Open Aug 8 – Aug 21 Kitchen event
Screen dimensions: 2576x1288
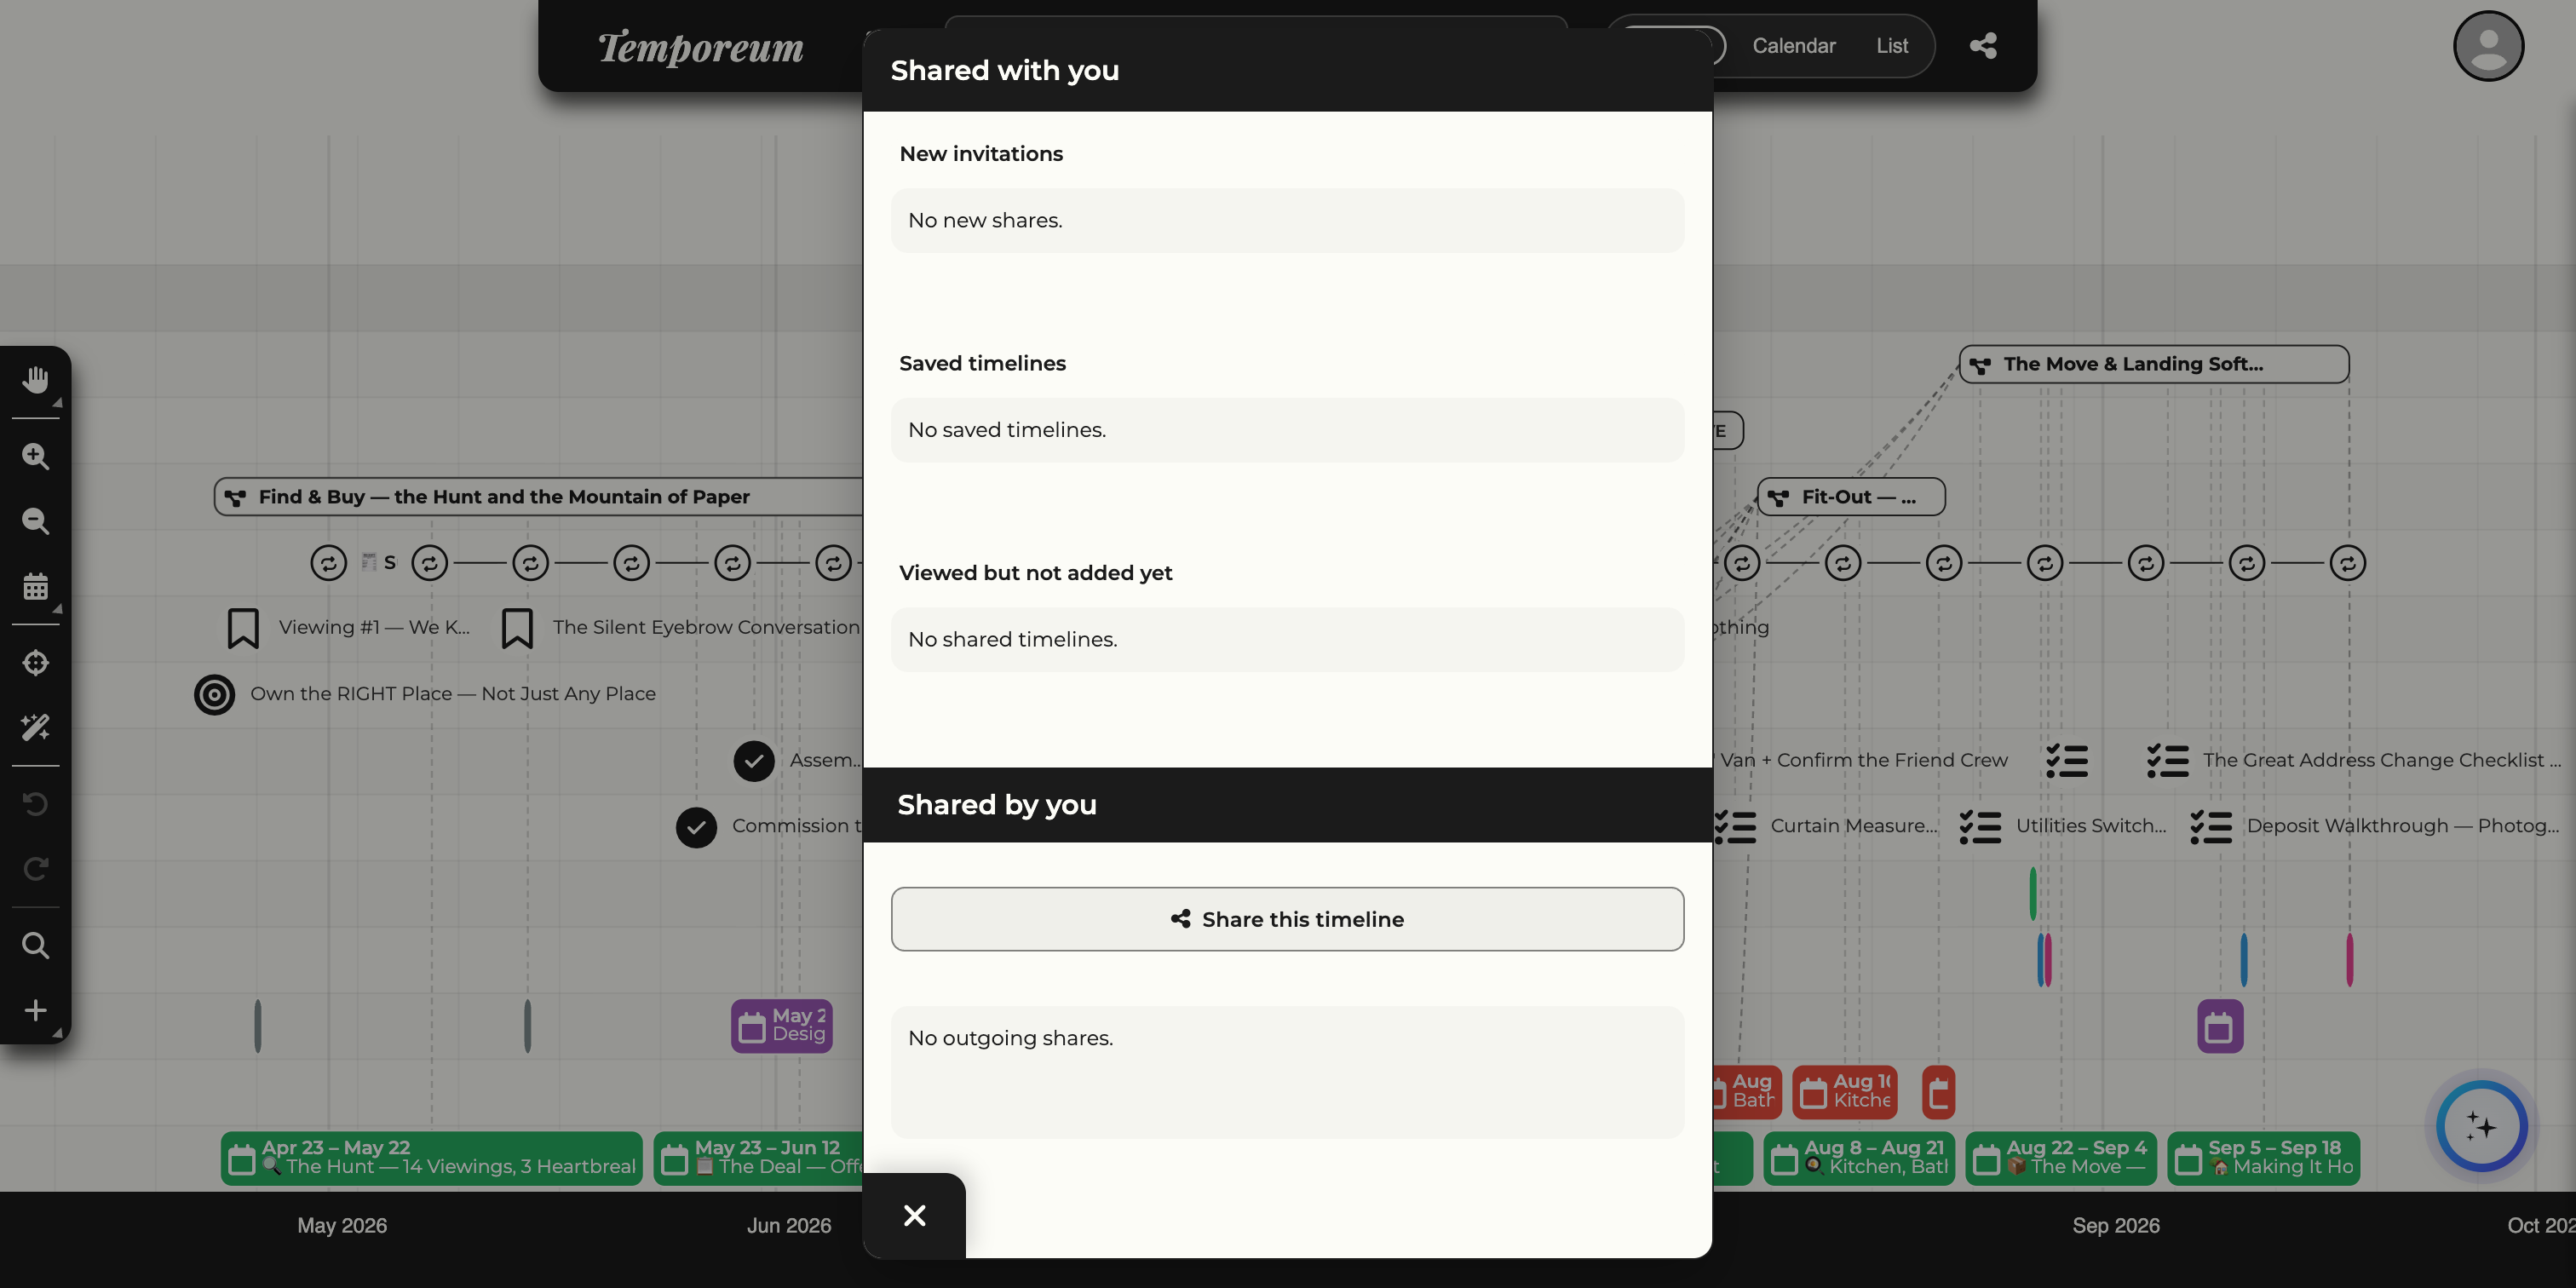pyautogui.click(x=1859, y=1158)
